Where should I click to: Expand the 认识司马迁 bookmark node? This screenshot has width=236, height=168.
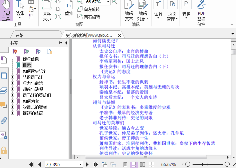click(12, 77)
